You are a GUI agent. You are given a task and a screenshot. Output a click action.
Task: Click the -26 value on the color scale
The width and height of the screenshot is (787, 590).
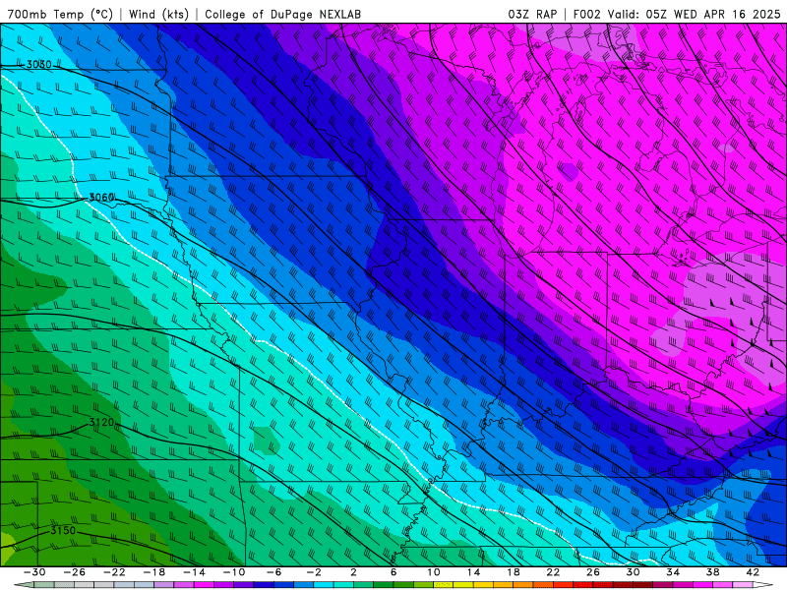[75, 572]
